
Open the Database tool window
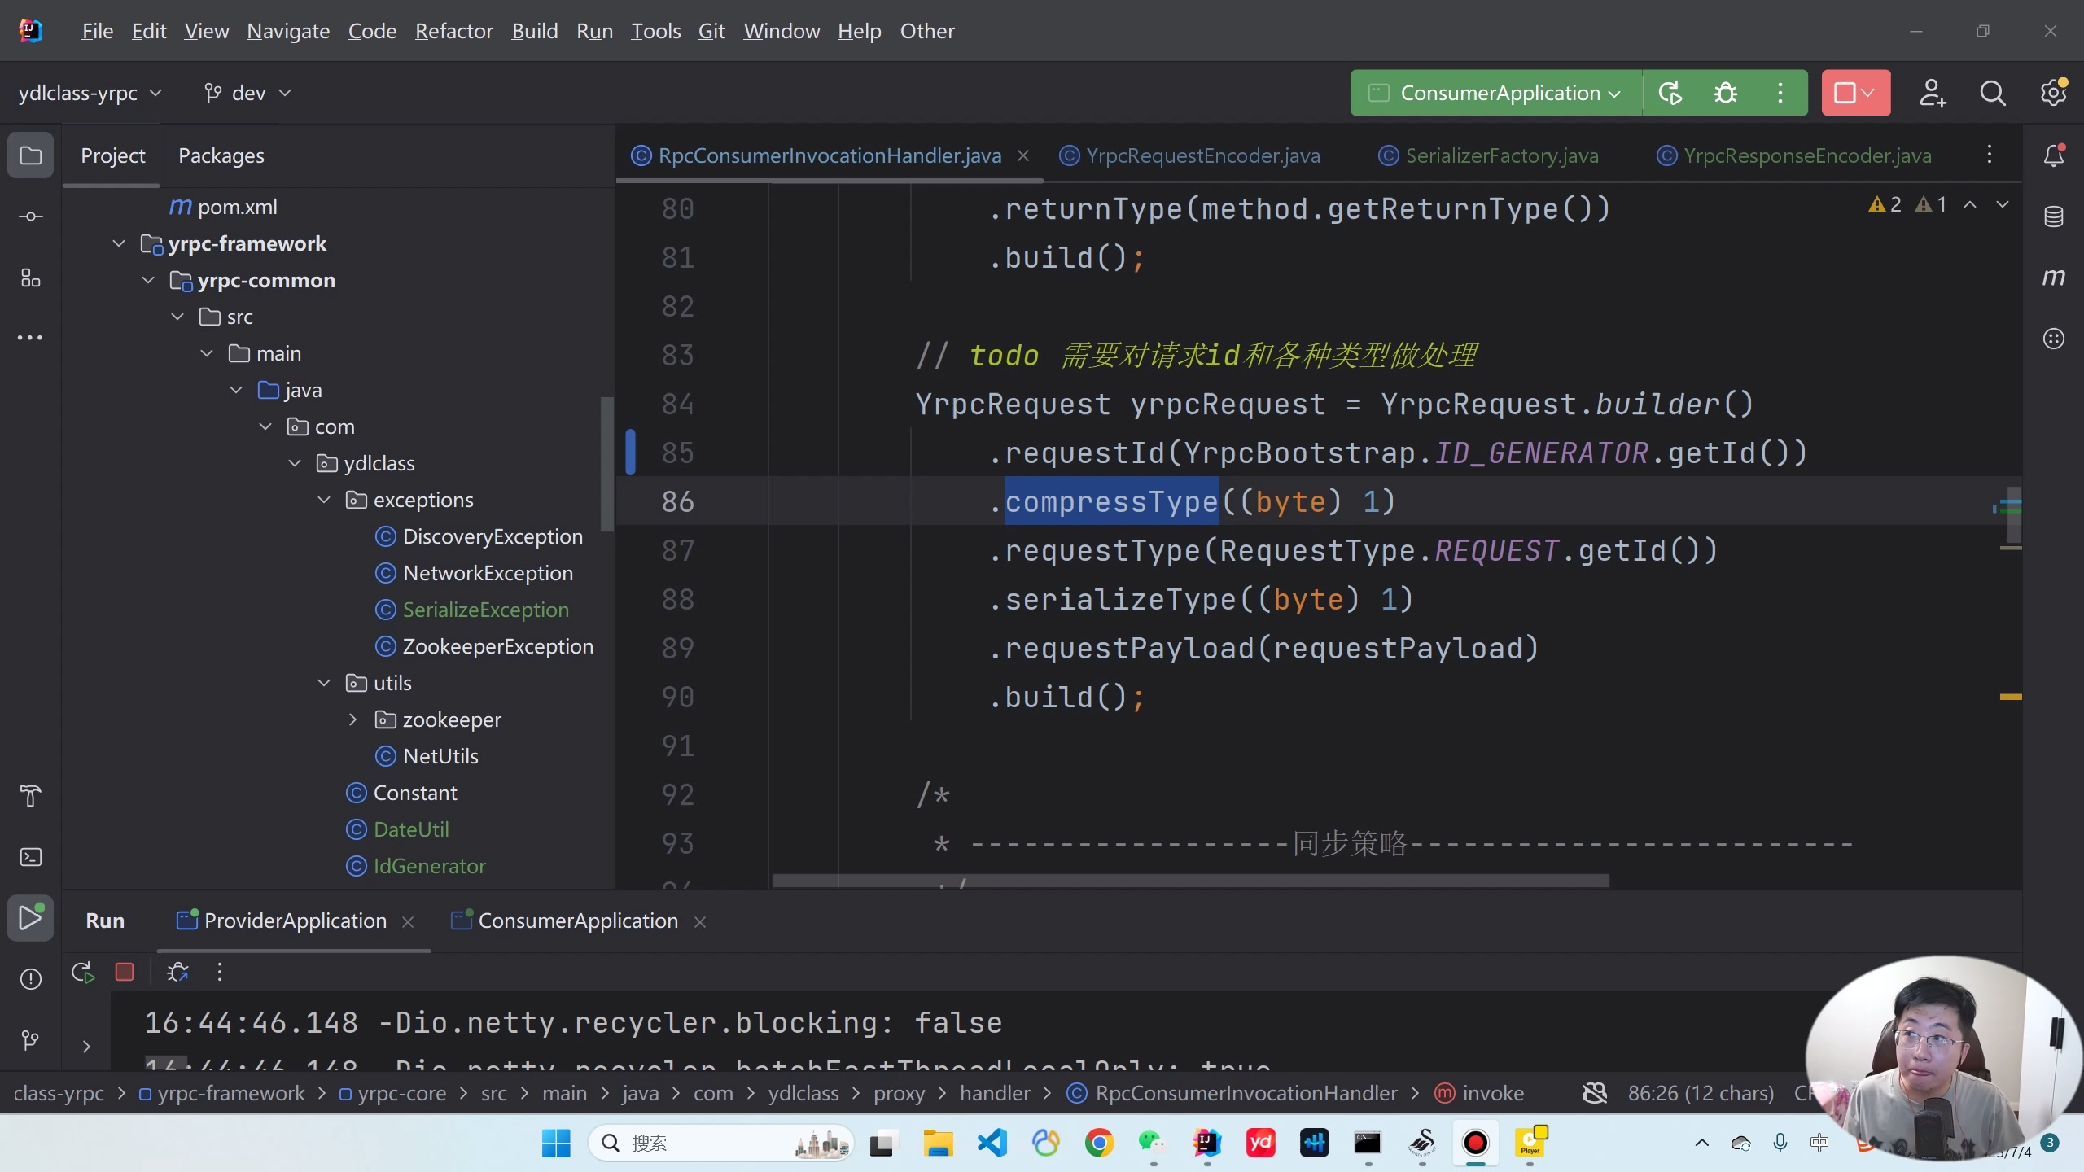2053,216
